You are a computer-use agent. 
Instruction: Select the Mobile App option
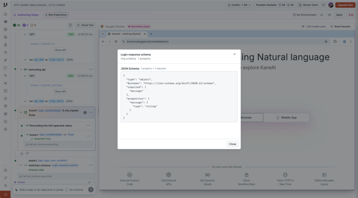point(286,117)
